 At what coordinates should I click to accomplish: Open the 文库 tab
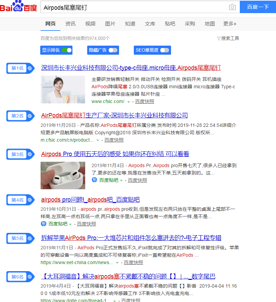pos(150,24)
